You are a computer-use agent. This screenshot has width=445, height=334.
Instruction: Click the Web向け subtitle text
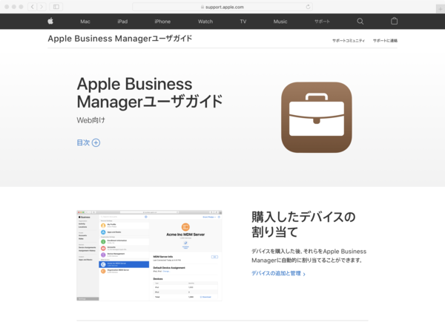tap(90, 120)
